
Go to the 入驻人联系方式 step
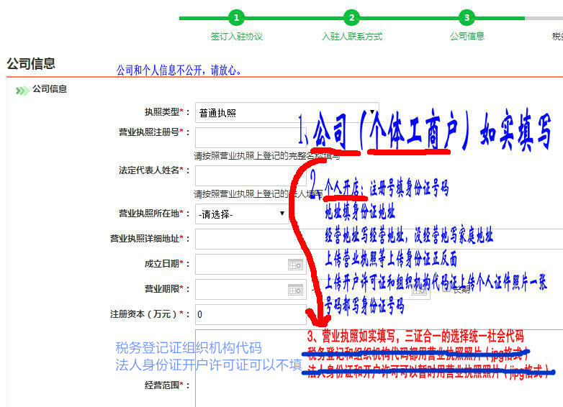[x=351, y=36]
